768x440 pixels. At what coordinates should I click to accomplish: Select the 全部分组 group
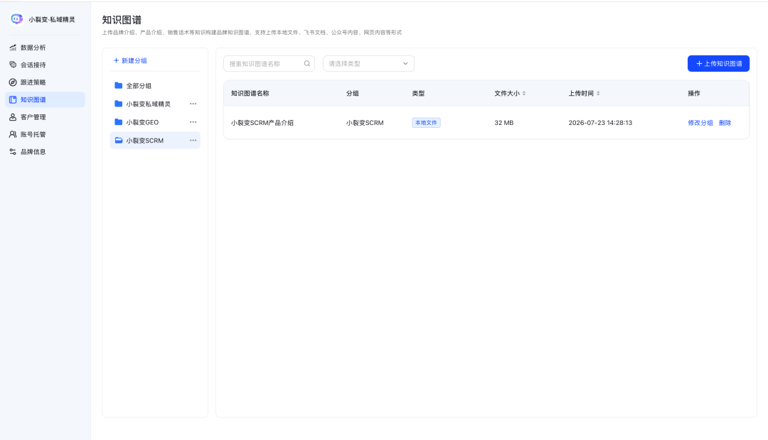click(155, 86)
